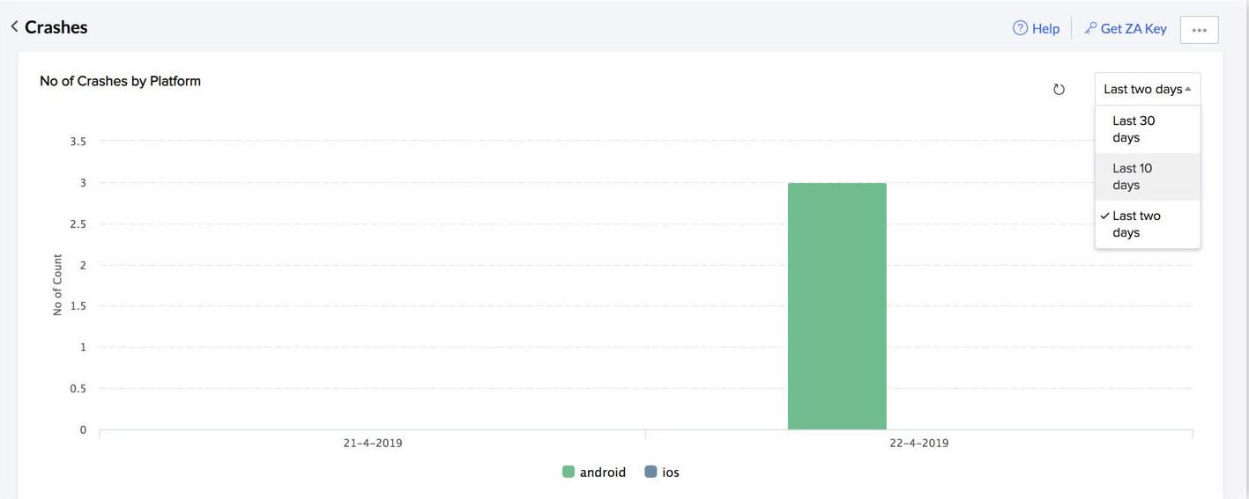Screen dimensions: 1249x499
Task: Select Last 10 days option
Action: click(1132, 177)
